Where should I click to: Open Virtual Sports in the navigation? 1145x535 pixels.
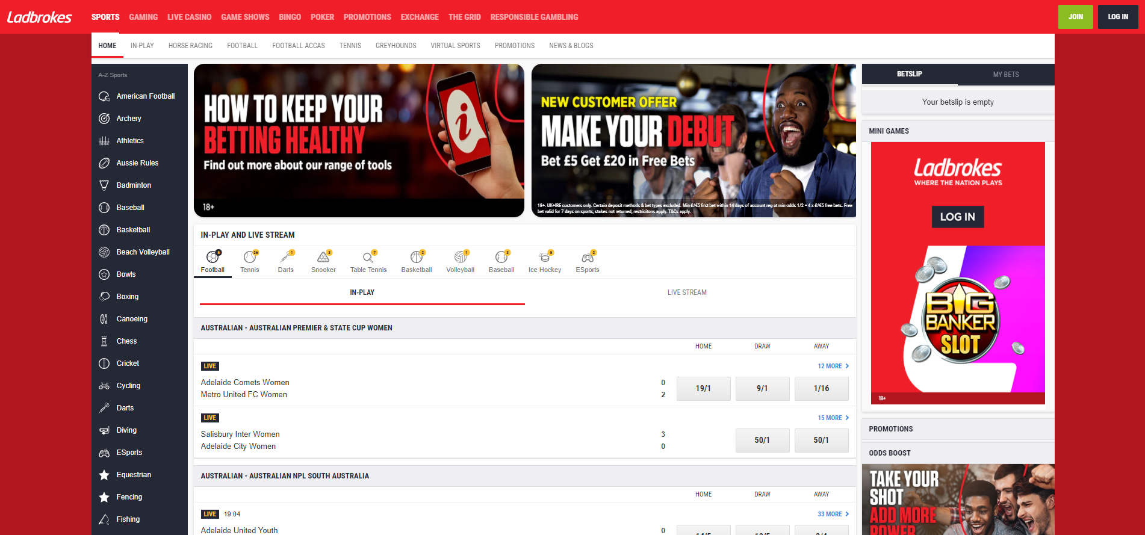point(455,46)
